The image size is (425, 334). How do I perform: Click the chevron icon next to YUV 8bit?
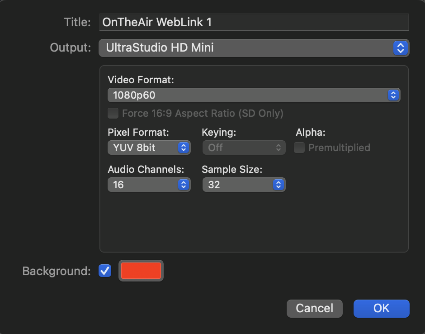[x=184, y=148]
